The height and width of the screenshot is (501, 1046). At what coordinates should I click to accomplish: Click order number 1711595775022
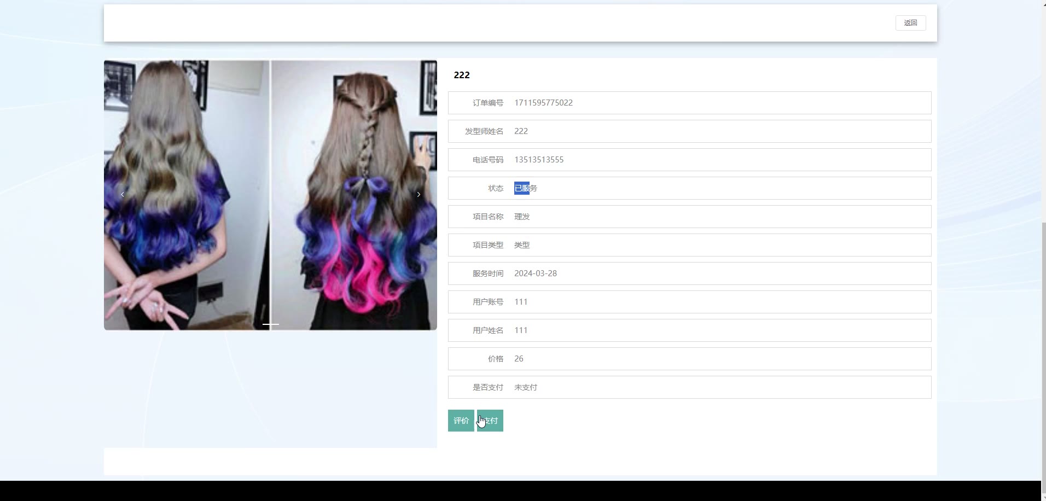pos(543,103)
